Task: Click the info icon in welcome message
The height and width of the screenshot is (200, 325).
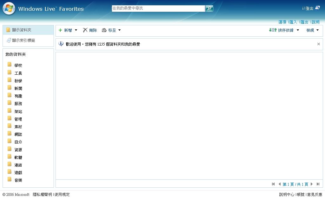Action: (61, 44)
